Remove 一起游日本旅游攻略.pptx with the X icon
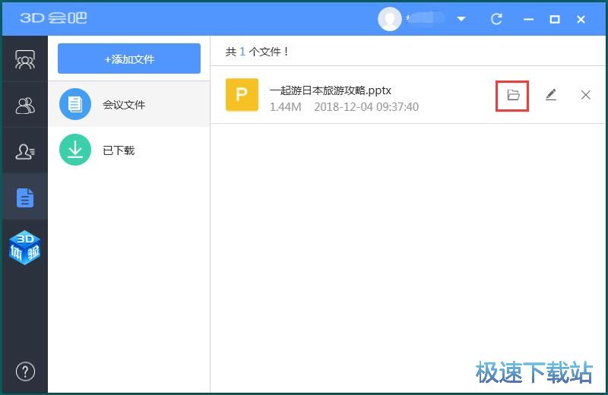This screenshot has width=608, height=395. coord(585,95)
